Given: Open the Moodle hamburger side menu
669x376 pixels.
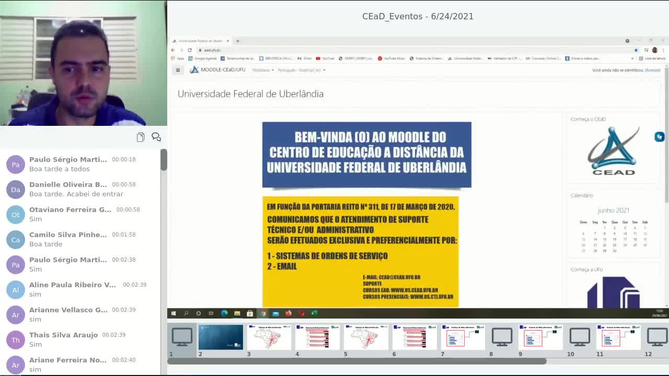Looking at the screenshot, I should [178, 70].
